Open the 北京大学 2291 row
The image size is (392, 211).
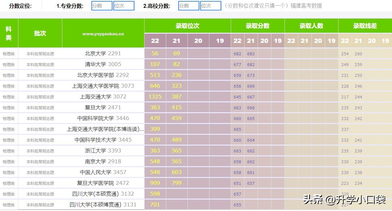103,53
